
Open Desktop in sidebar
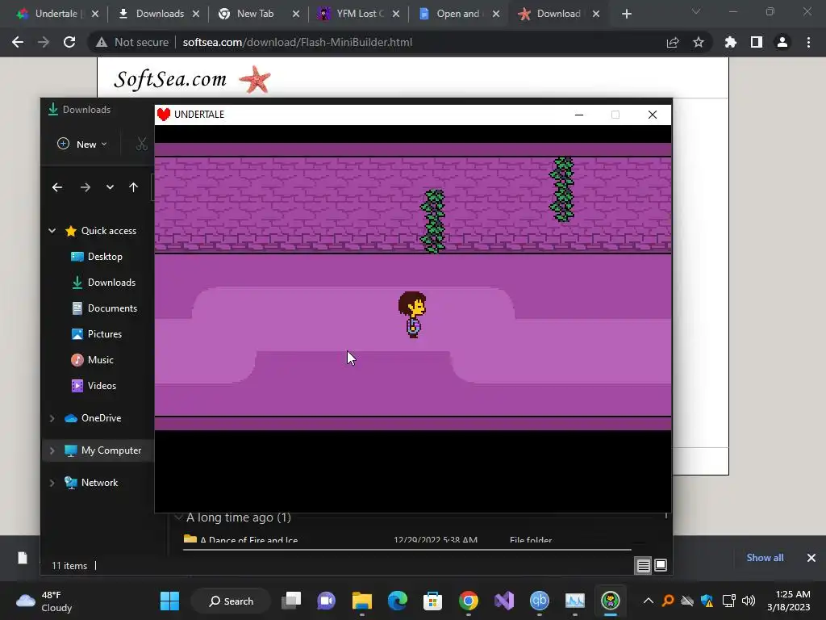pyautogui.click(x=105, y=256)
